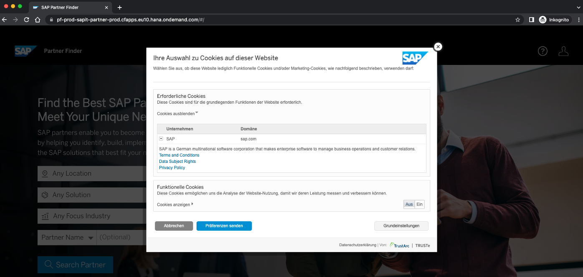Image resolution: width=583 pixels, height=277 pixels.
Task: Click the industry icon beside Any Focus Industry
Action: tap(45, 216)
